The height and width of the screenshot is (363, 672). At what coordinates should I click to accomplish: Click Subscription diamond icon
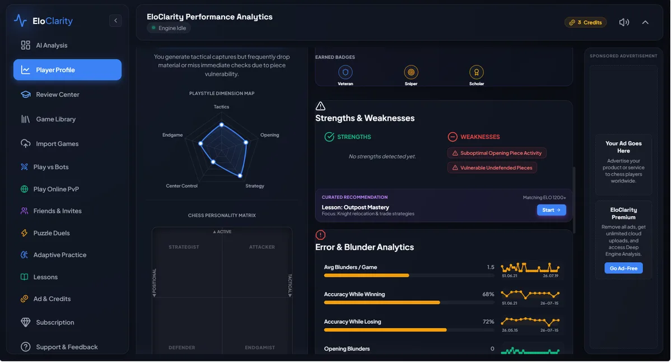coord(26,323)
